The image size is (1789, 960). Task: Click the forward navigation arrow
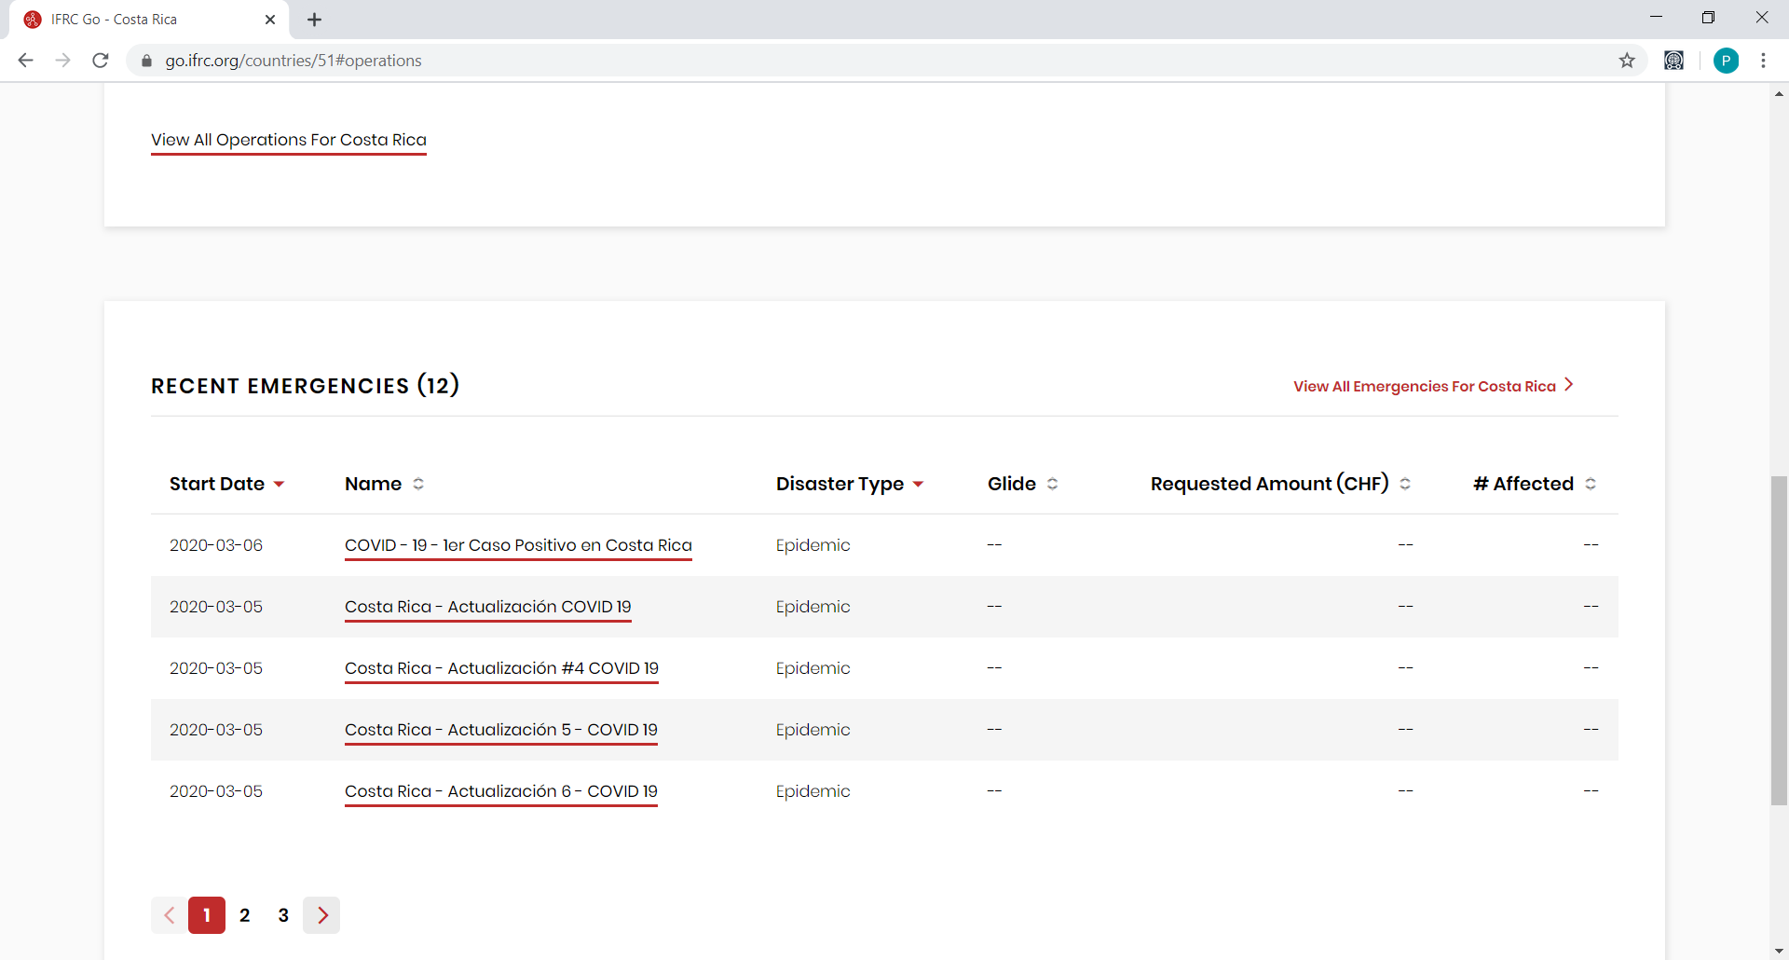(x=62, y=60)
